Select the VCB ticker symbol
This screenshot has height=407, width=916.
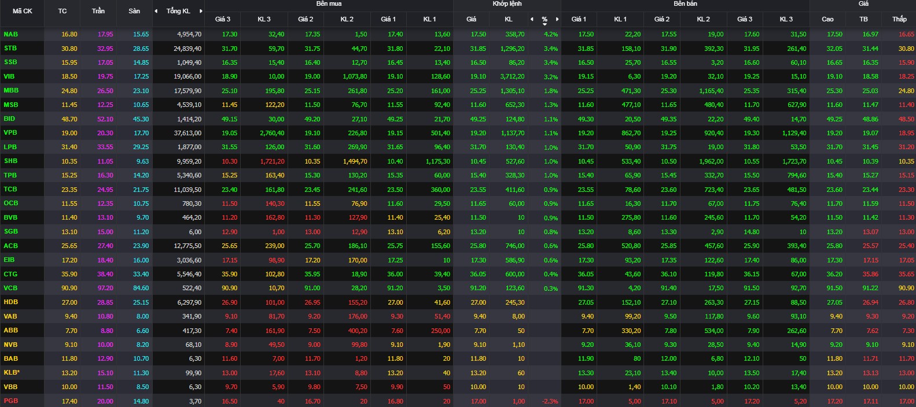[x=10, y=288]
